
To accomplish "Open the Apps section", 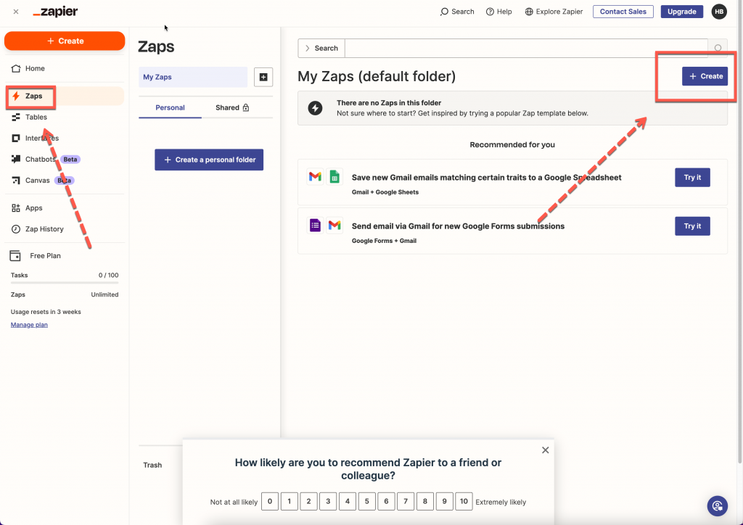I will coord(33,208).
